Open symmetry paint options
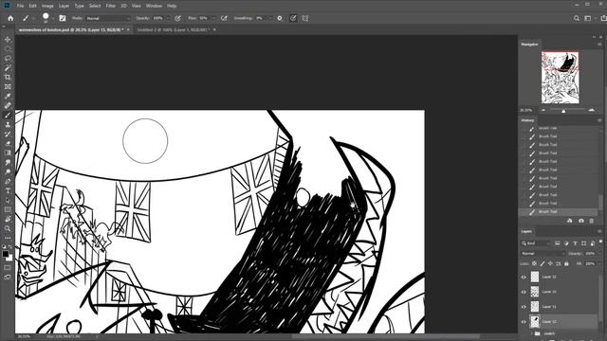Image resolution: width=607 pixels, height=341 pixels. [x=305, y=18]
